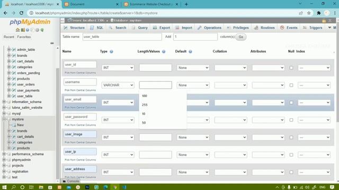Click the phpMyAdmin home icon
This screenshot has height=190, width=339.
tap(17, 30)
